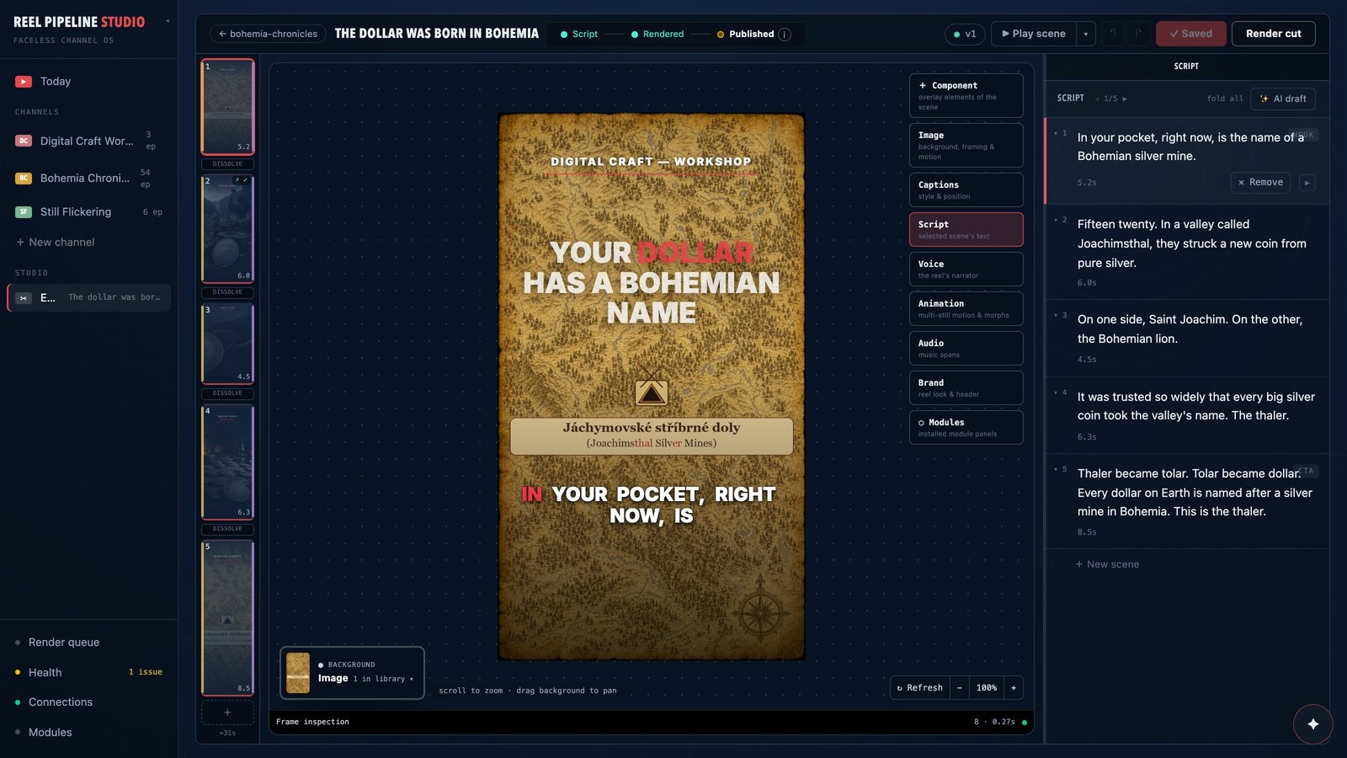This screenshot has width=1347, height=758.
Task: Click the Published pipeline stage indicator
Action: click(745, 35)
